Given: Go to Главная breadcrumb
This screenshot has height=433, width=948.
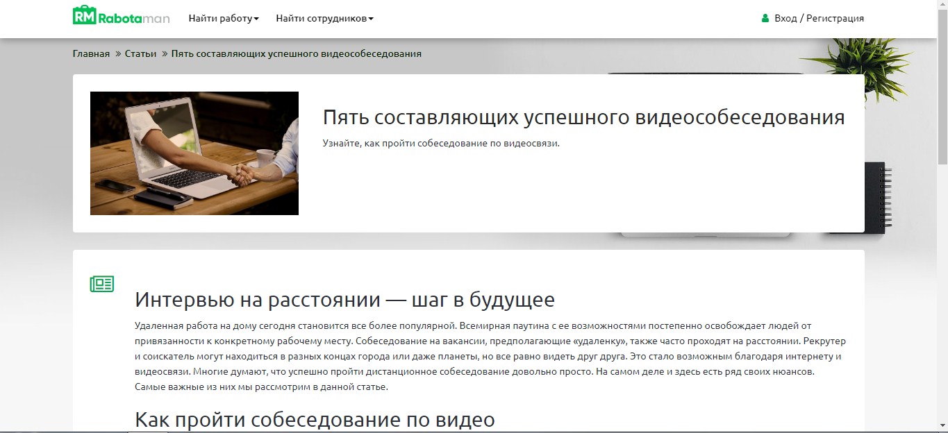Looking at the screenshot, I should coord(91,53).
